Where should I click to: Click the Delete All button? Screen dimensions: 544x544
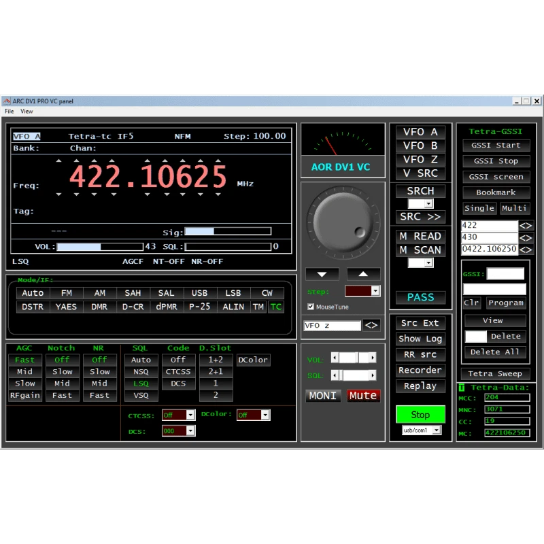(x=495, y=352)
